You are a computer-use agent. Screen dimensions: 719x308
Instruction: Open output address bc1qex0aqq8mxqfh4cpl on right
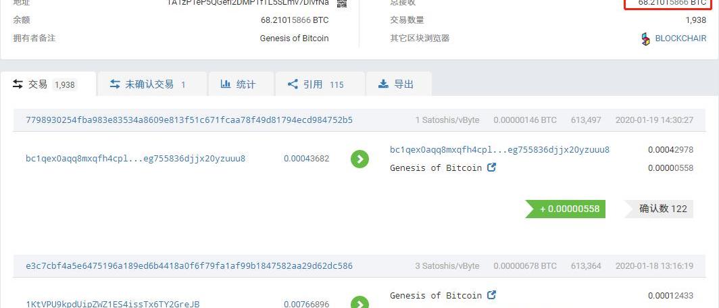(x=500, y=150)
